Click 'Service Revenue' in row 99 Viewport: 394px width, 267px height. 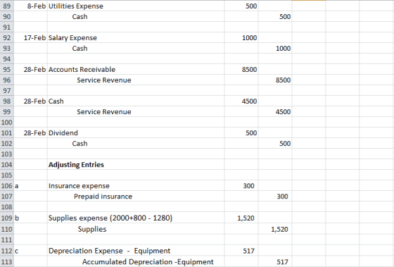tap(136, 111)
